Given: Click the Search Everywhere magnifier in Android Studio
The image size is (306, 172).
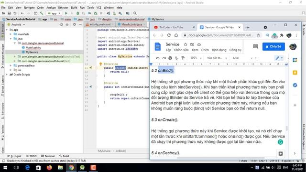Looking at the screenshot, I should (x=135, y=13).
